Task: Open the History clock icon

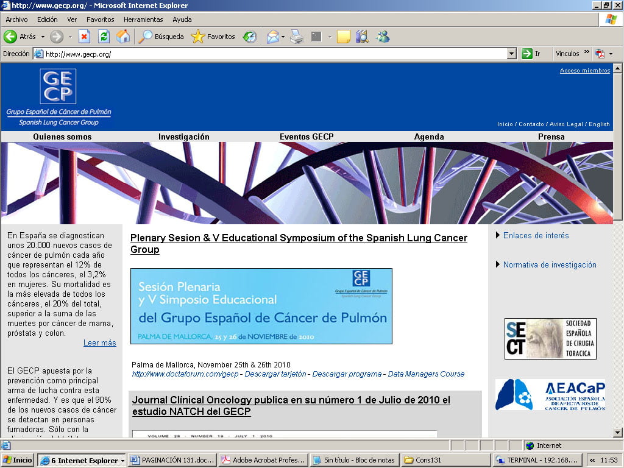Action: point(249,37)
